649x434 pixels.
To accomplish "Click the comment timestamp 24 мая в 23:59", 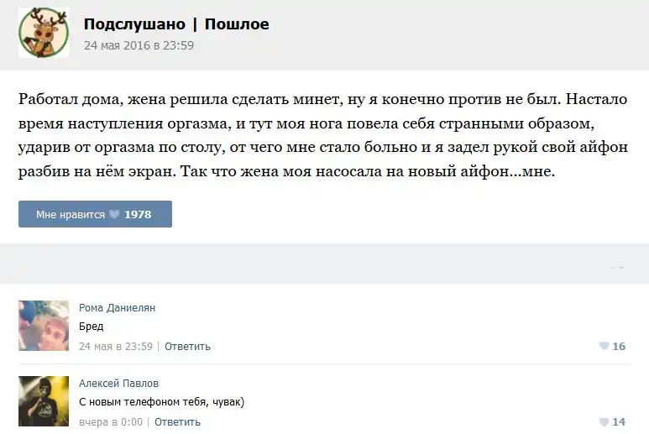I will (x=116, y=346).
